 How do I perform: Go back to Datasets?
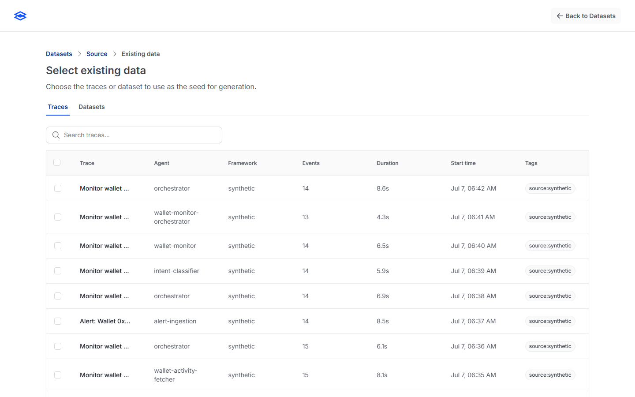click(586, 16)
